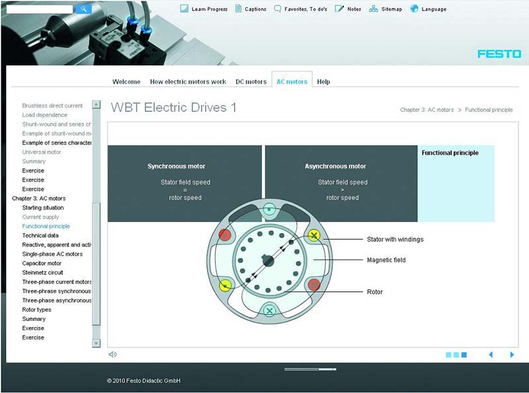Image resolution: width=529 pixels, height=393 pixels.
Task: Switch to the DC motors tab
Action: pos(251,81)
